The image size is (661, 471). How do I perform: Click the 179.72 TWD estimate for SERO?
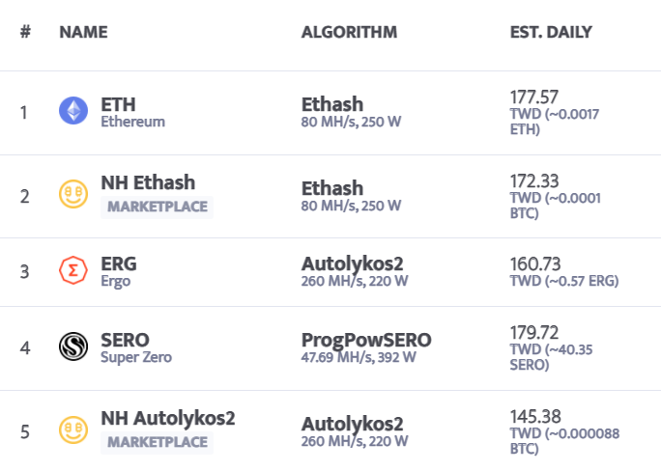click(534, 333)
